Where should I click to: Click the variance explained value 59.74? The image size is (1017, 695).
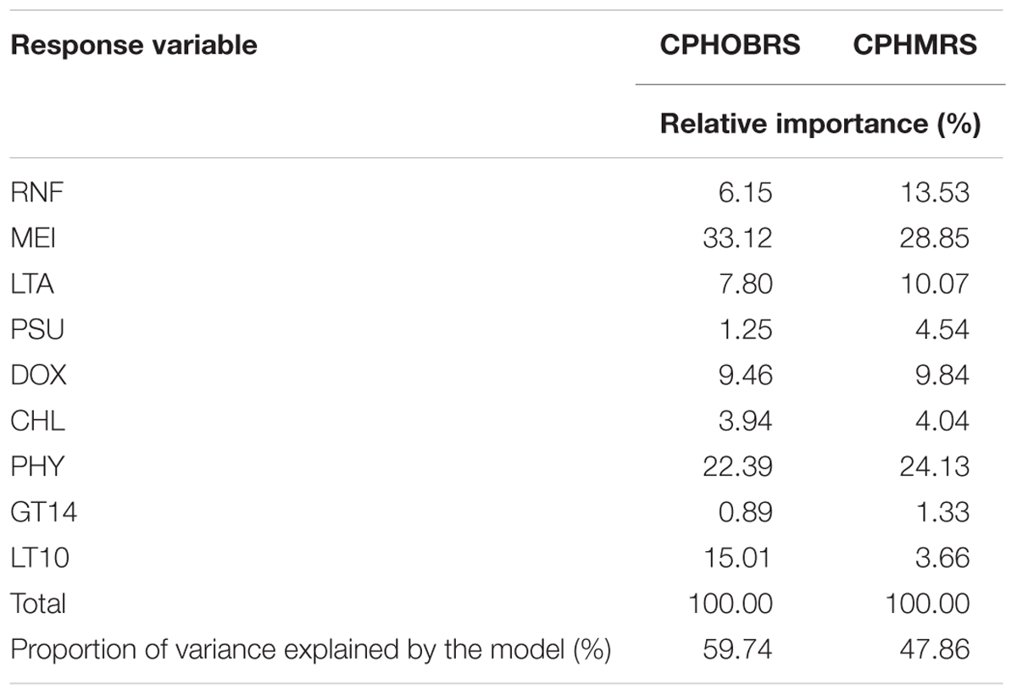pos(737,650)
